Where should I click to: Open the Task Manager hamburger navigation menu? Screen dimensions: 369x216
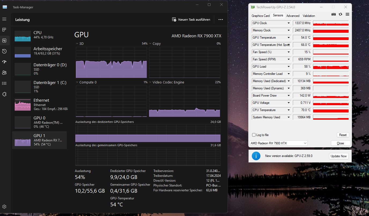4,19
